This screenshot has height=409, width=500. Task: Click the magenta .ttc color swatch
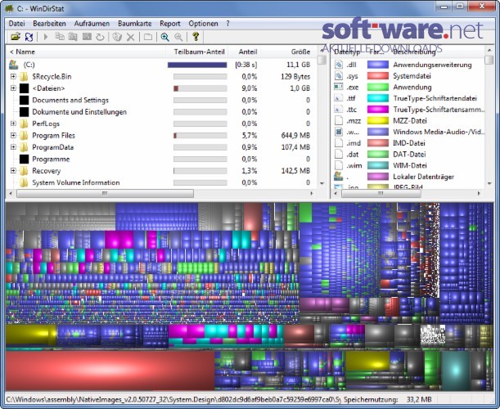[x=378, y=110]
